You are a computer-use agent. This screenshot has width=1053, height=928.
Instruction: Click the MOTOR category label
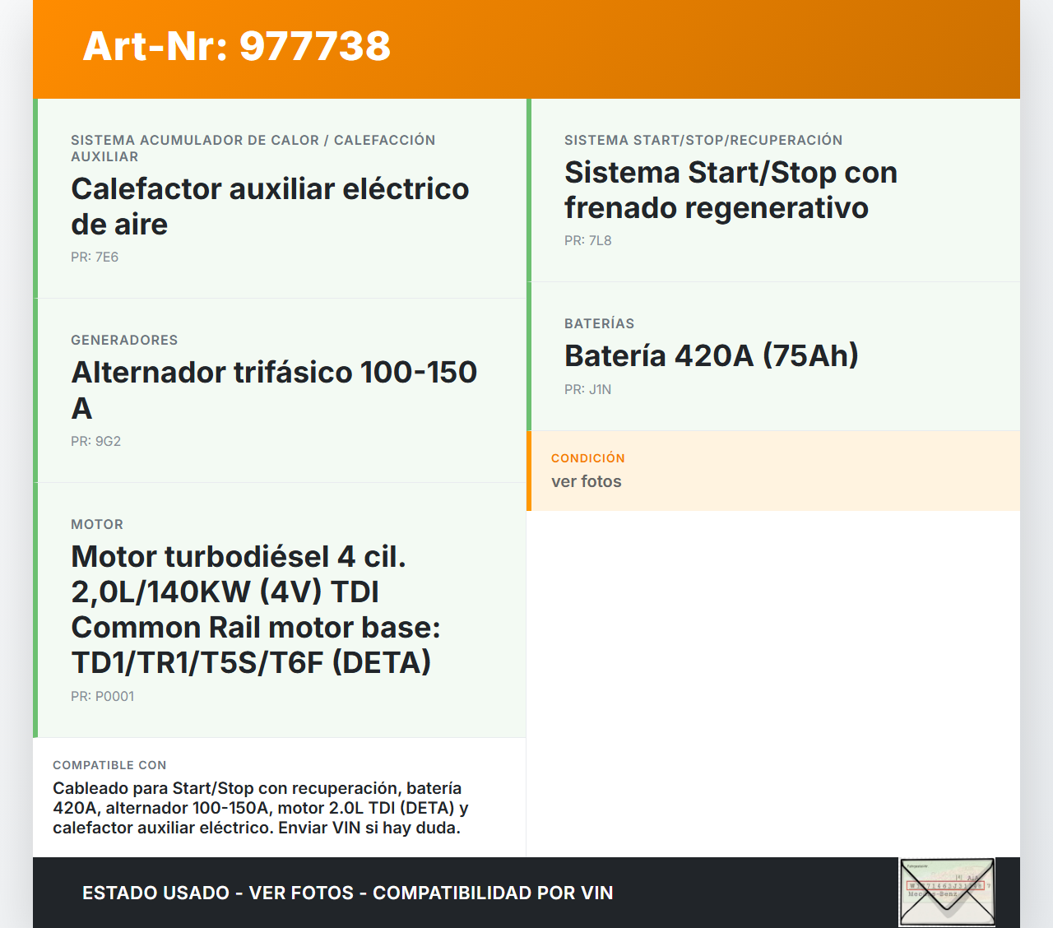[97, 524]
